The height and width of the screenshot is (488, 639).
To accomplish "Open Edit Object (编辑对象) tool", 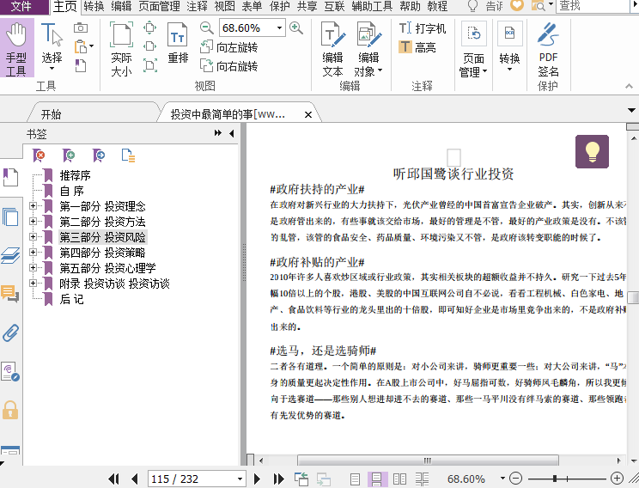I will [368, 49].
